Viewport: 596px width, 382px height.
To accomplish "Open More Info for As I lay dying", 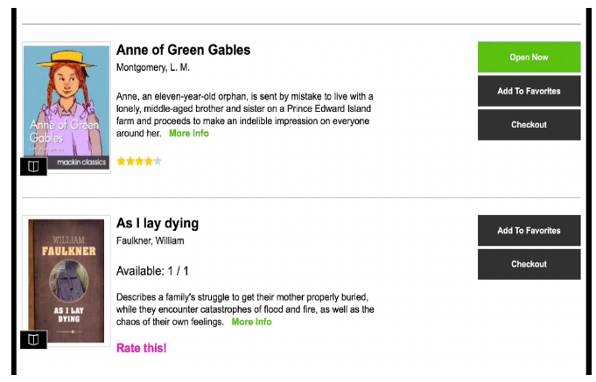I will pyautogui.click(x=252, y=322).
